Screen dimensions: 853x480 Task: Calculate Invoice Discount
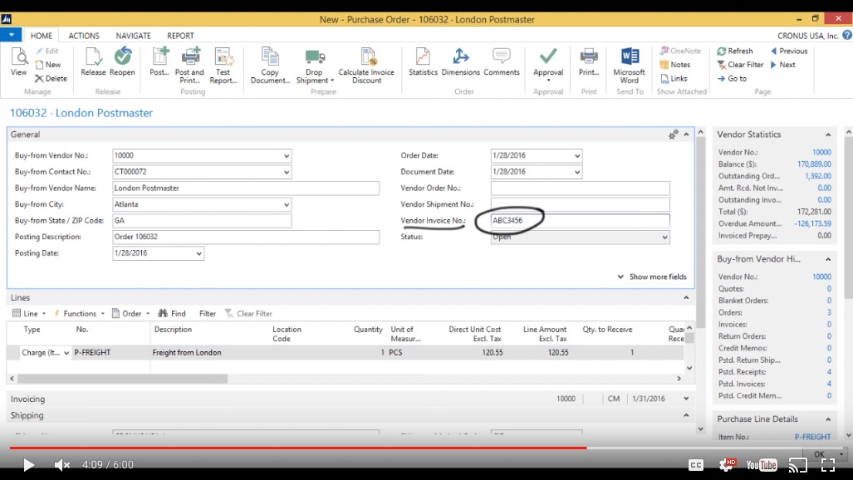[366, 66]
